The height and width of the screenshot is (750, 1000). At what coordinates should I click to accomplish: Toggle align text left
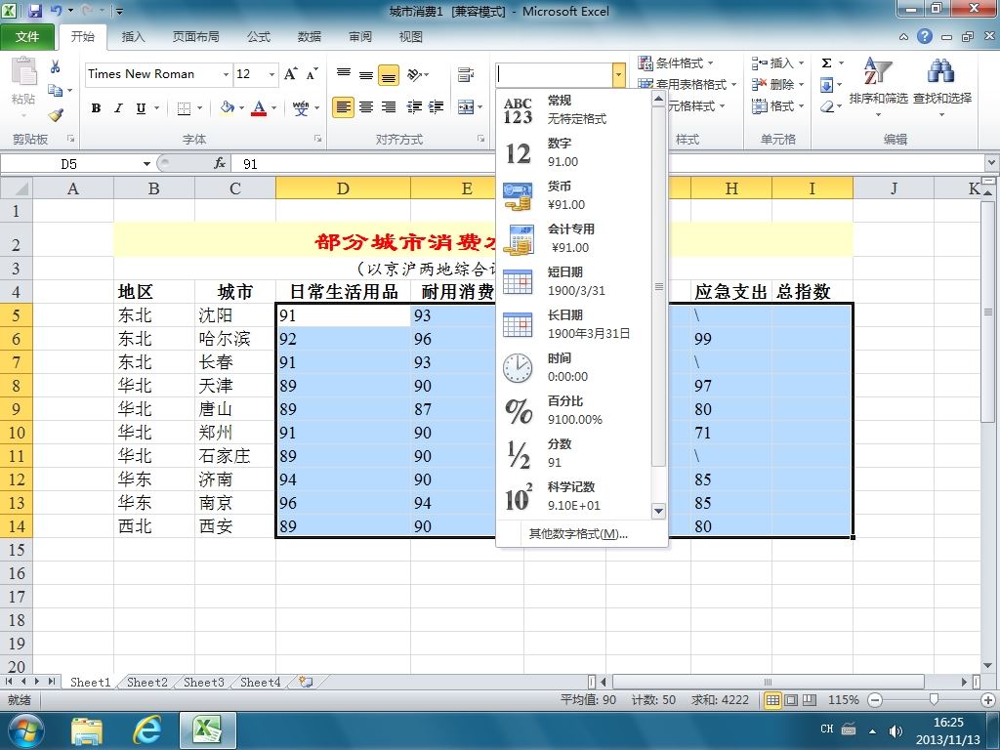point(343,107)
